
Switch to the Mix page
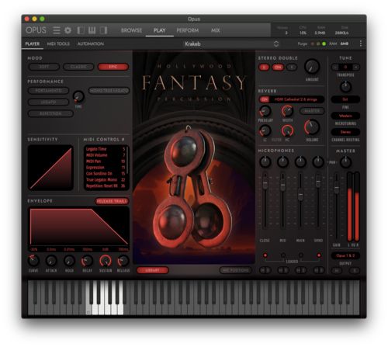point(215,30)
